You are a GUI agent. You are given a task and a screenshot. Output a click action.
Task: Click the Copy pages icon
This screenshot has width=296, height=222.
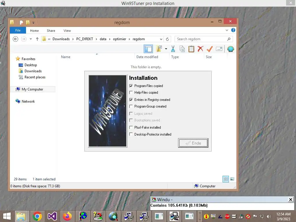182,49
